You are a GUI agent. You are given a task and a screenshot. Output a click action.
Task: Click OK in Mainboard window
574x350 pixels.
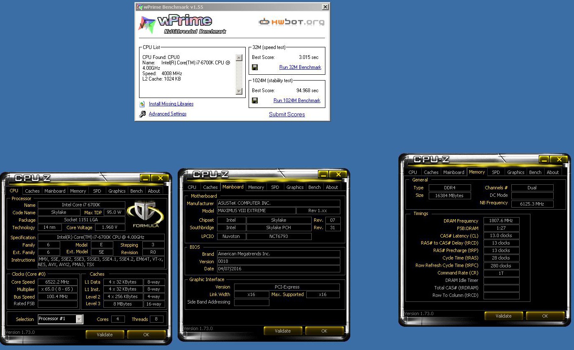tap(324, 331)
